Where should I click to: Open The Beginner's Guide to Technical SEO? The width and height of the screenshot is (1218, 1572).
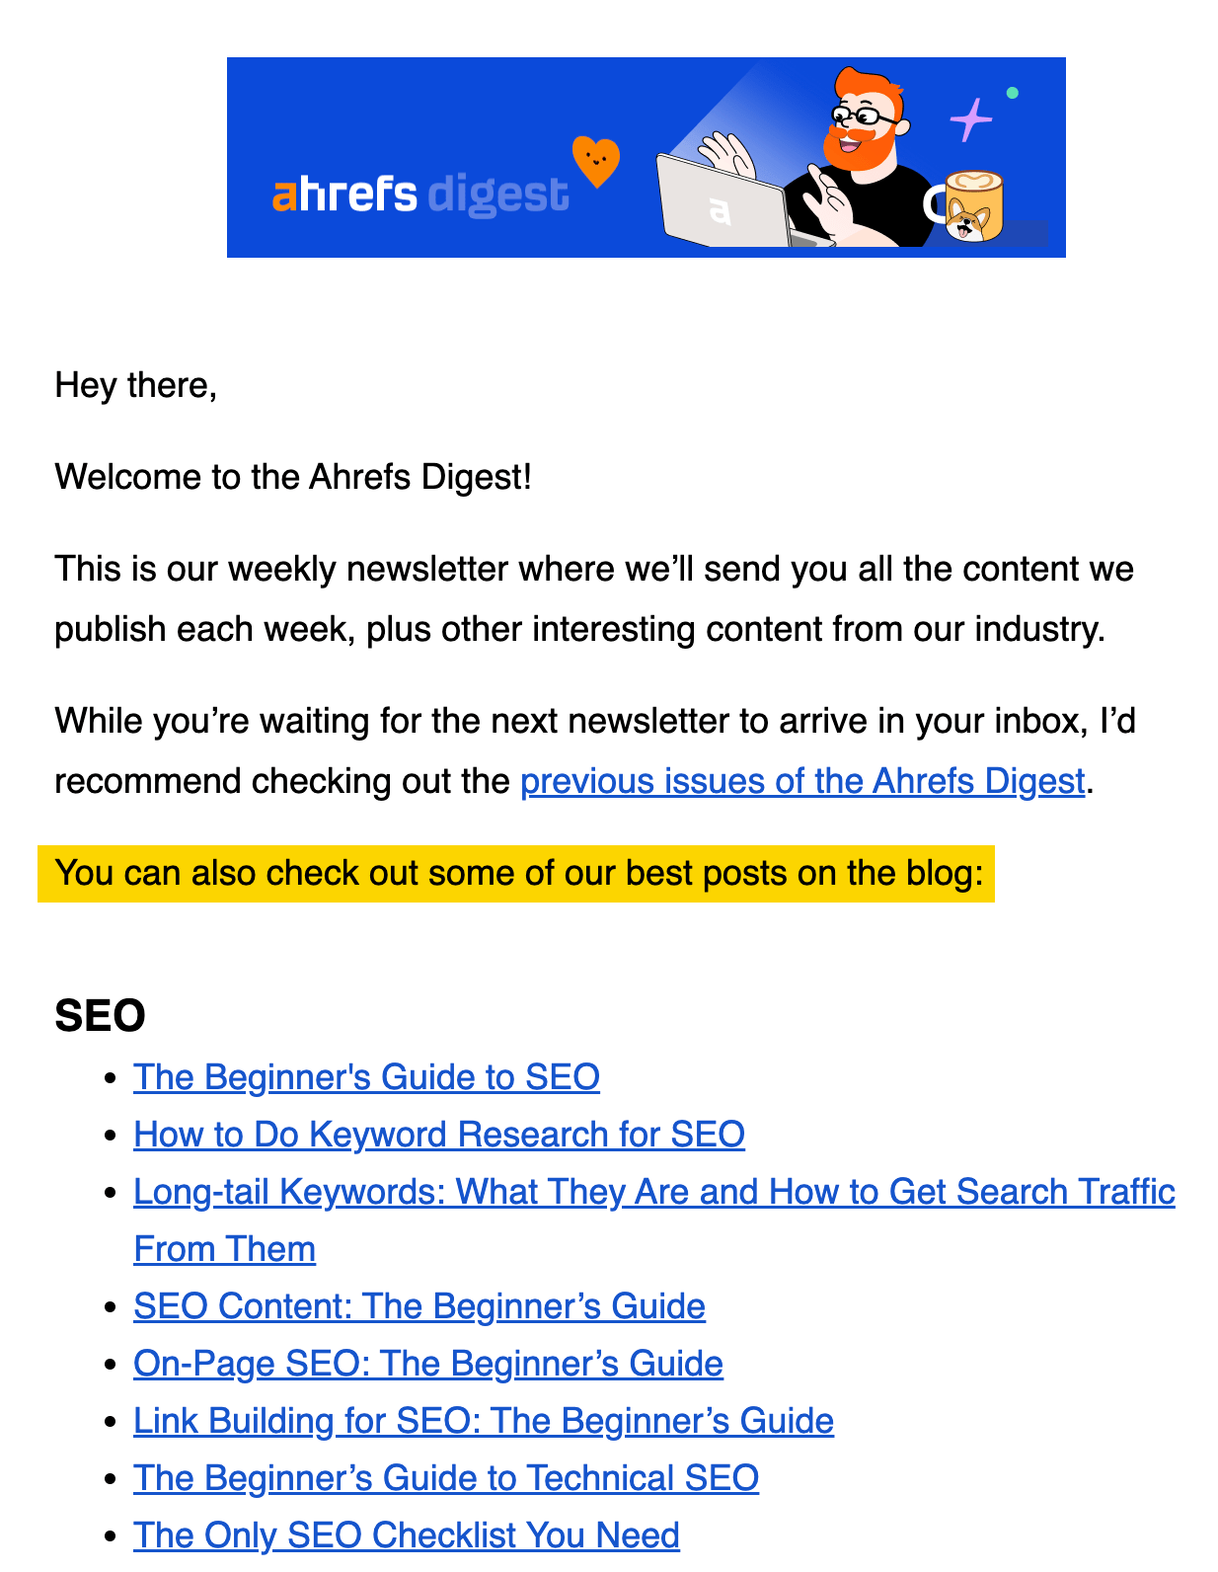pos(446,1478)
